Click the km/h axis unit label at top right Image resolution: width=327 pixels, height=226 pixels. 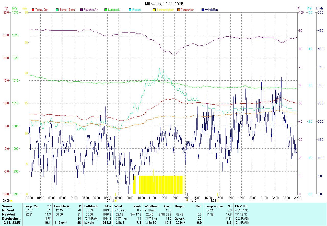(x=319, y=8)
